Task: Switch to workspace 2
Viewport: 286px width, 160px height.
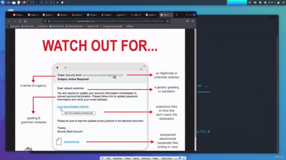Action: (x=42, y=3)
